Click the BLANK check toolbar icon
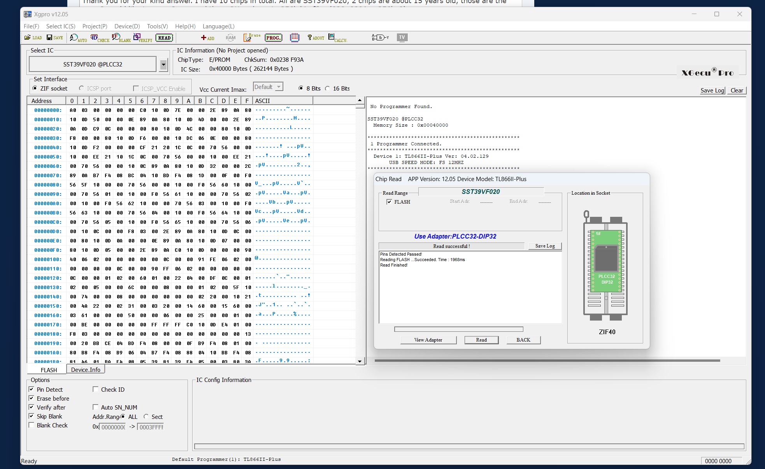Screen dimensions: 765x469 pos(121,38)
